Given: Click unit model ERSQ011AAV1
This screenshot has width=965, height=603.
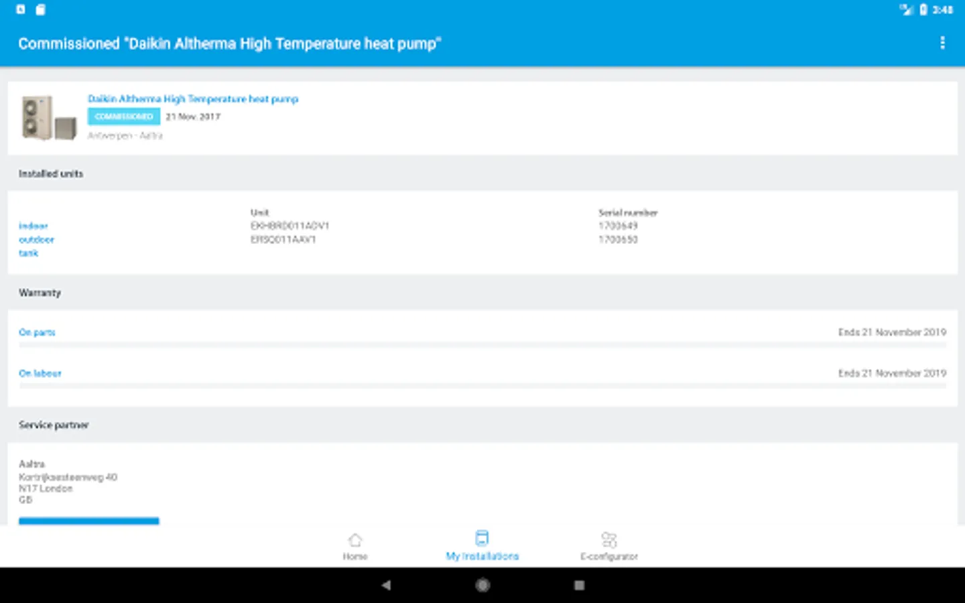Looking at the screenshot, I should point(283,239).
